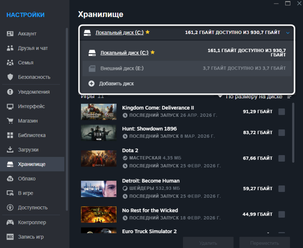
Task: Click the Dota 2 cover thumbnail
Action: click(99, 158)
